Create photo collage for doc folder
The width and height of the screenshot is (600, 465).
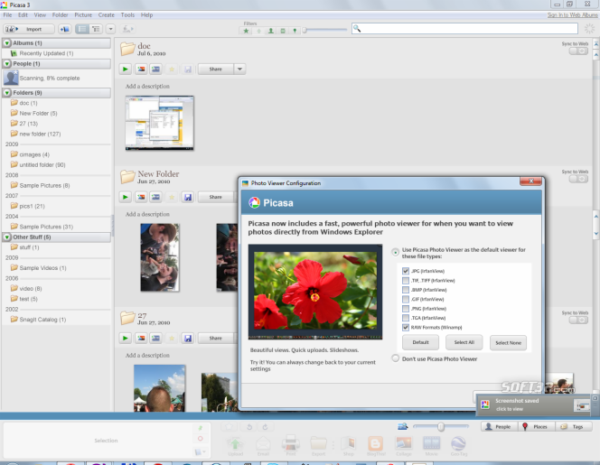(x=141, y=70)
